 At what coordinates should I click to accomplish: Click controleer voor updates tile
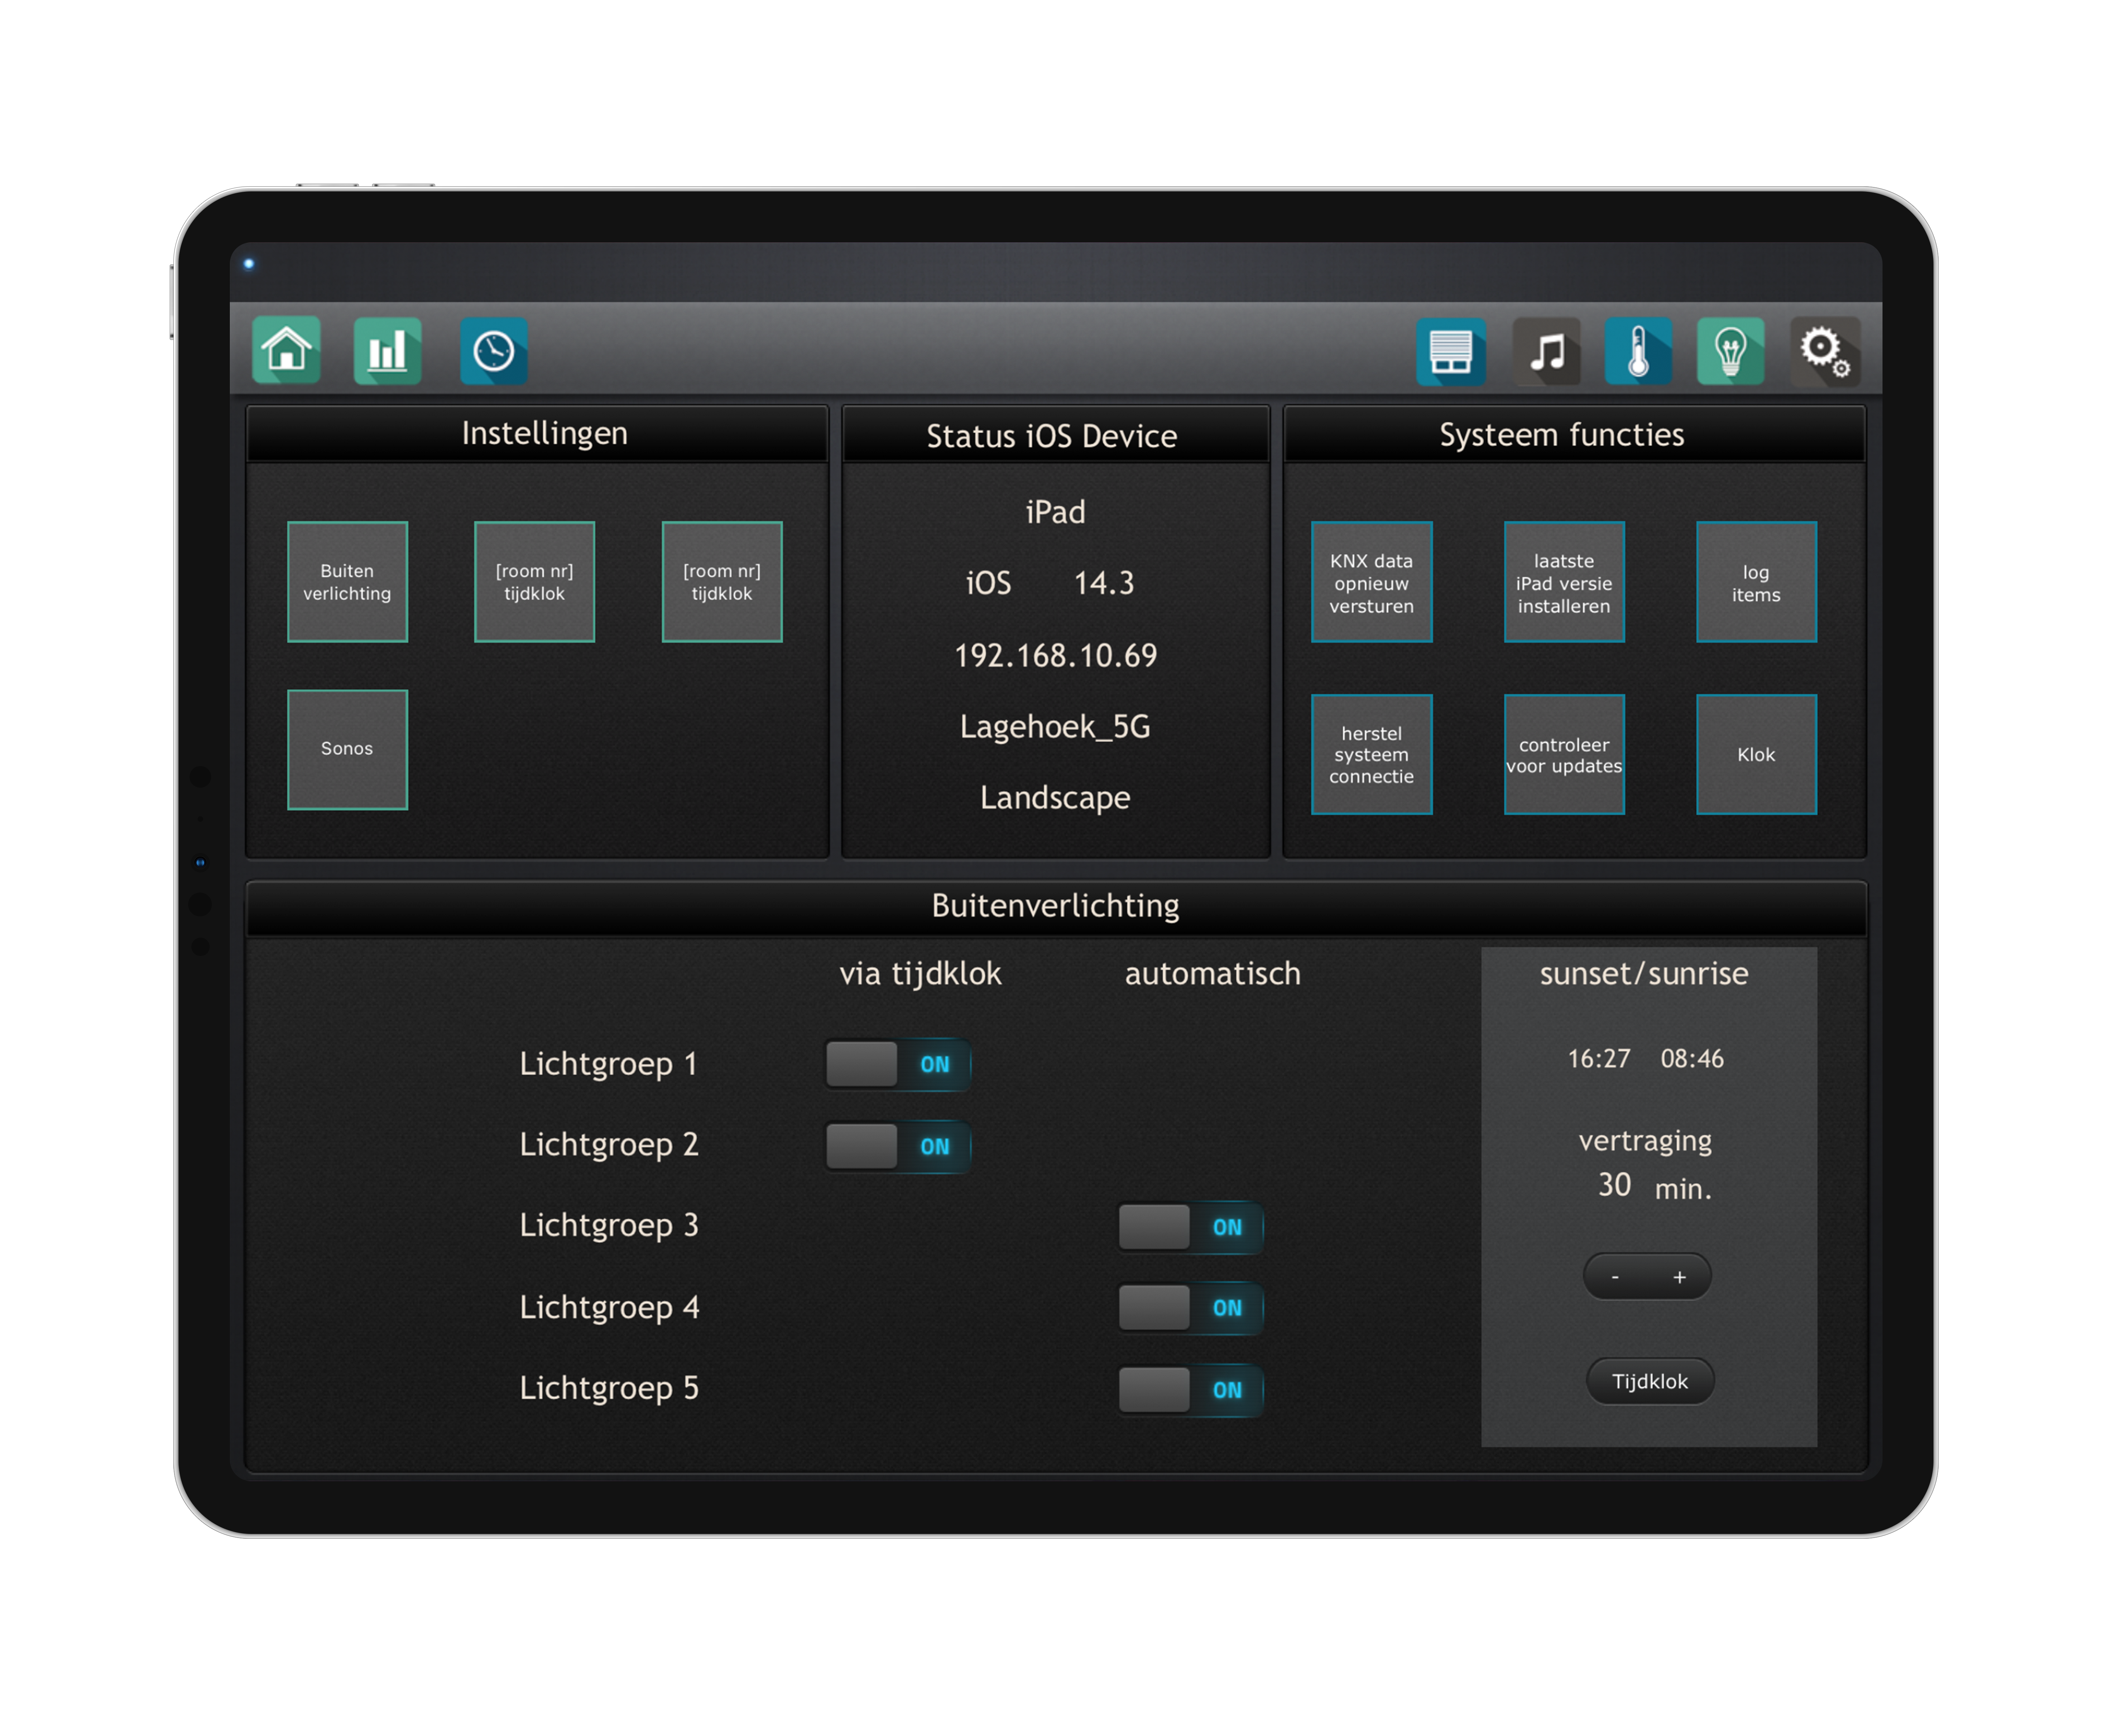point(1564,755)
